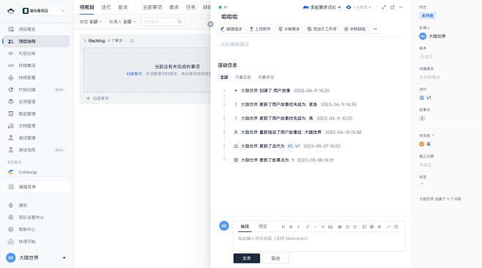Open the 类型 全部 filter dropdown
Image resolution: width=482 pixels, height=268 pixels.
coord(90,22)
